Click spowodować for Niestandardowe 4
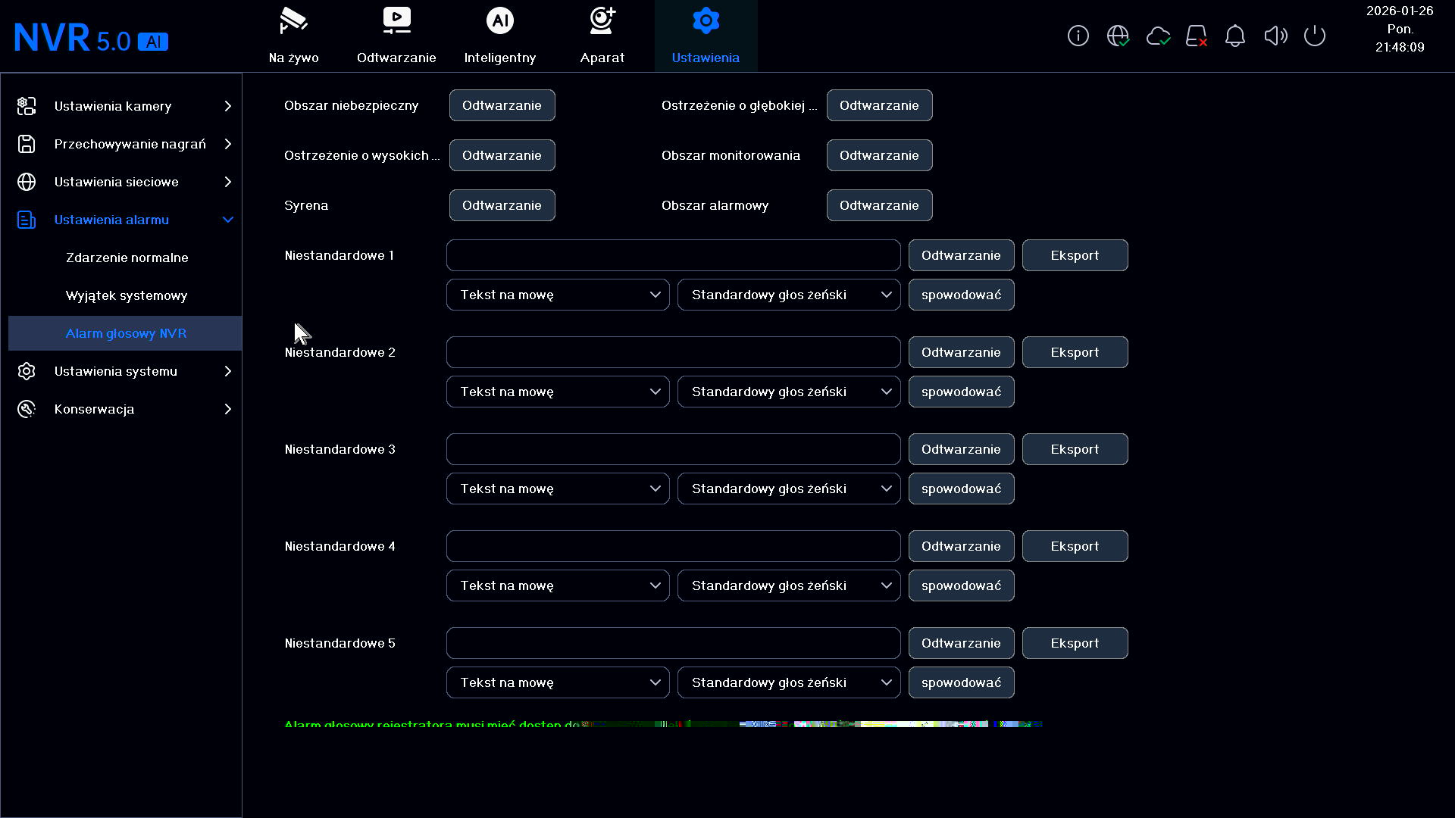 pyautogui.click(x=961, y=585)
